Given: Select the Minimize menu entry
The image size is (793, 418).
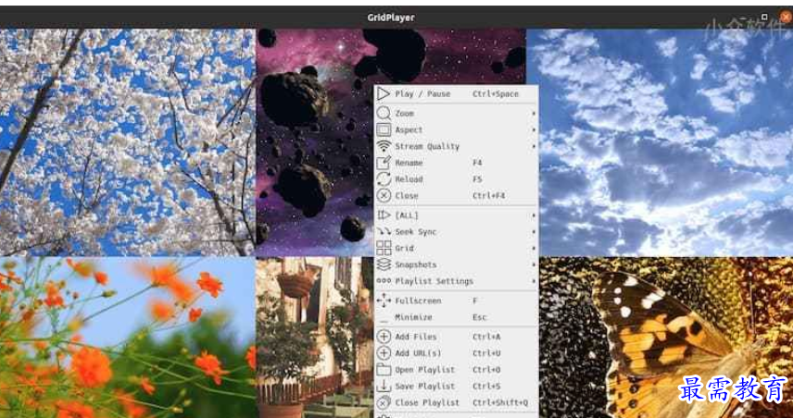Looking at the screenshot, I should pos(412,317).
